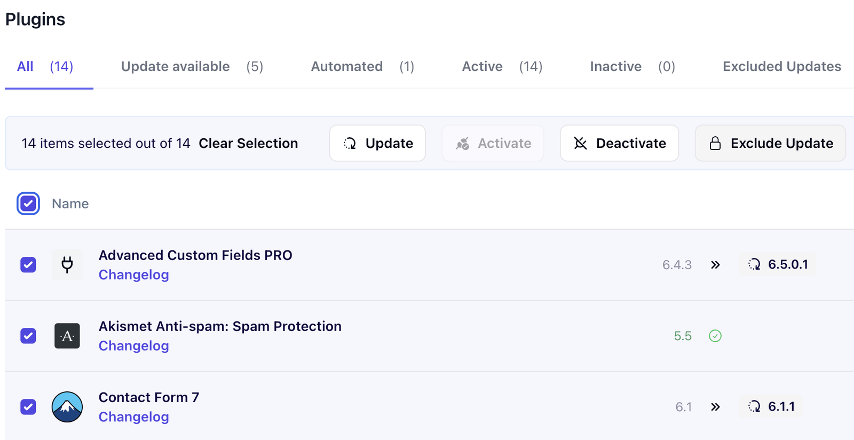Uncheck the select-all Name header checkbox
This screenshot has height=440, width=854.
pos(28,203)
